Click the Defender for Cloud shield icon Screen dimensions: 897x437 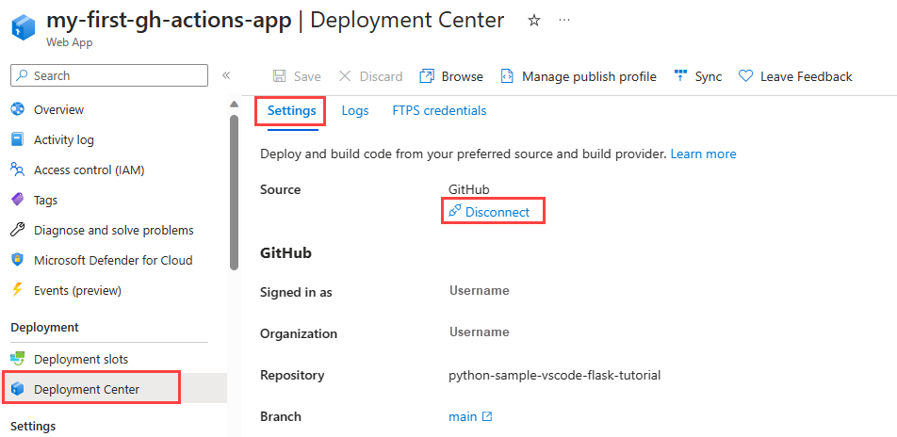click(x=18, y=260)
